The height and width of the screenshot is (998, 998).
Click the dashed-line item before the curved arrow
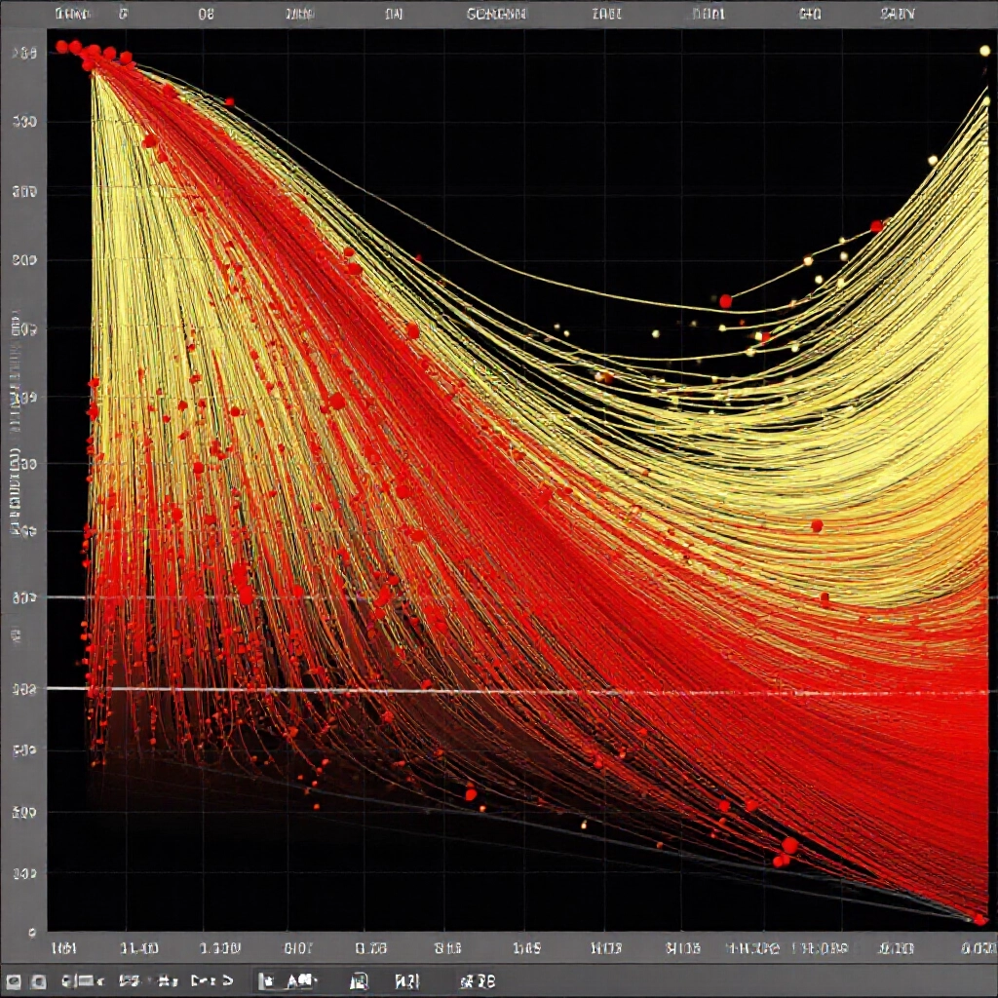pyautogui.click(x=203, y=980)
